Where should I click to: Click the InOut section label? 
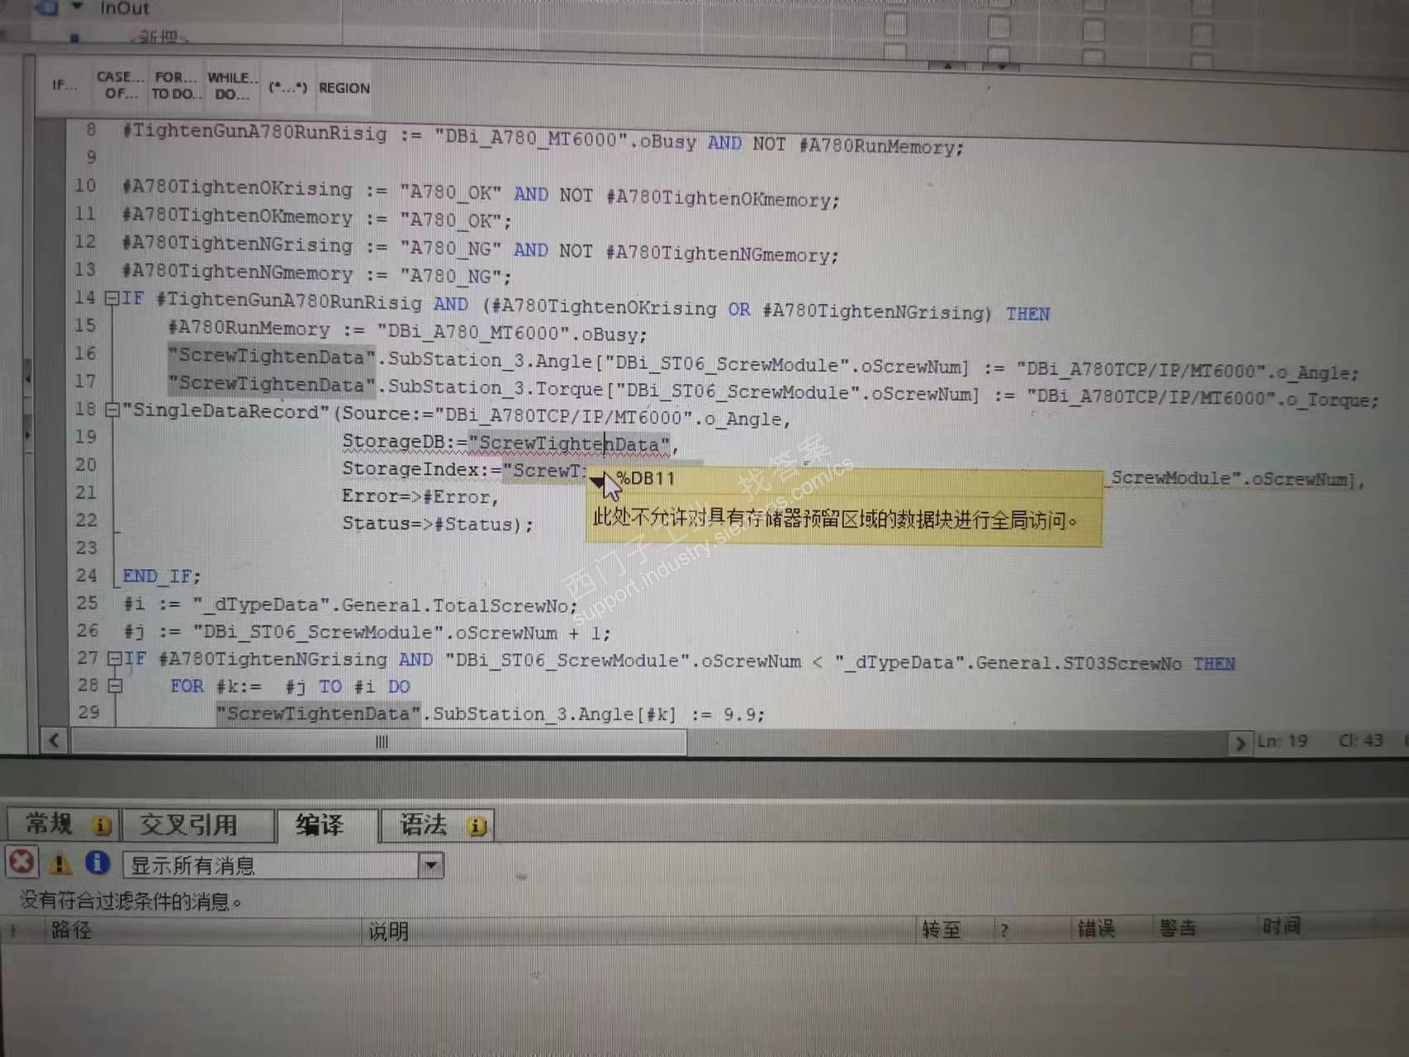tap(125, 8)
